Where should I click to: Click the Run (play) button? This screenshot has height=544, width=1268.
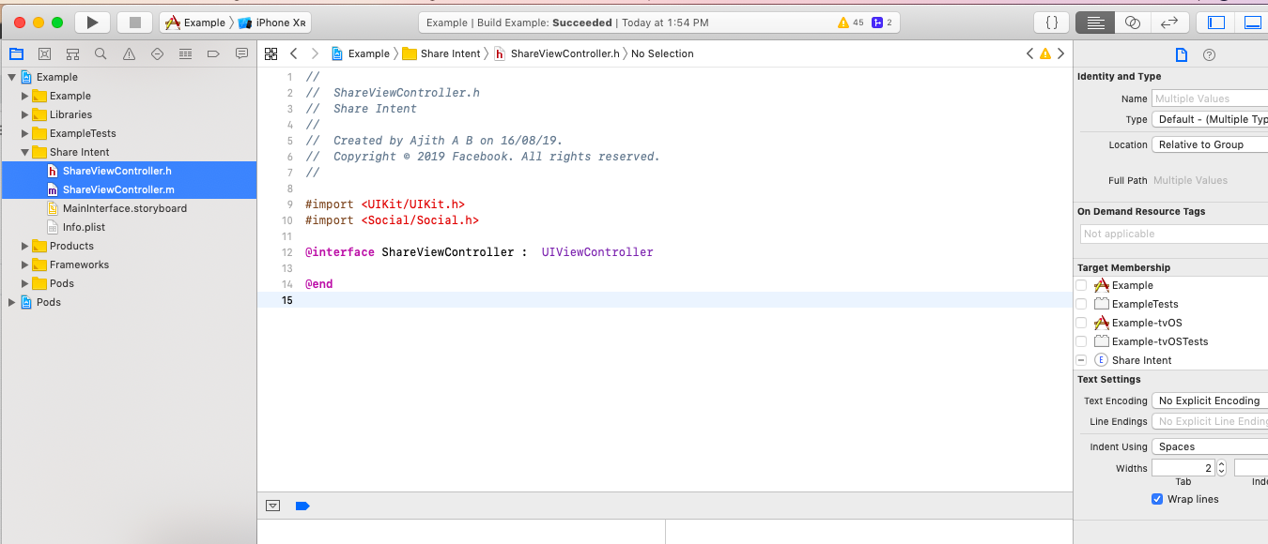point(91,23)
